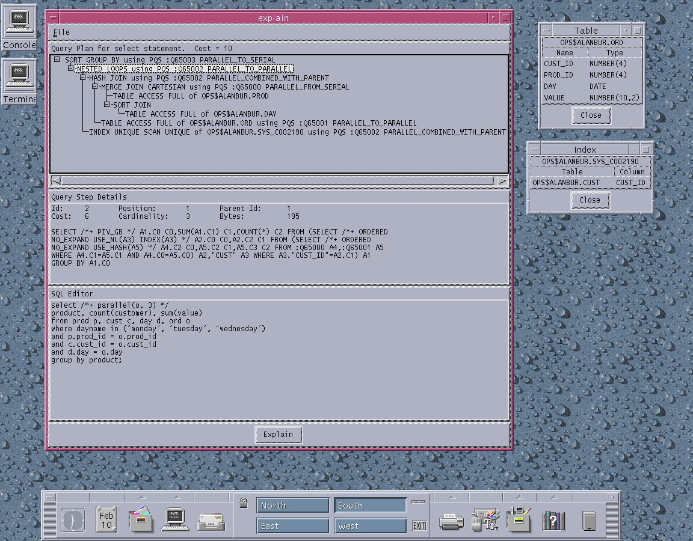Open the File Manager drawer icon
Screen dimensions: 693x541
point(141,519)
